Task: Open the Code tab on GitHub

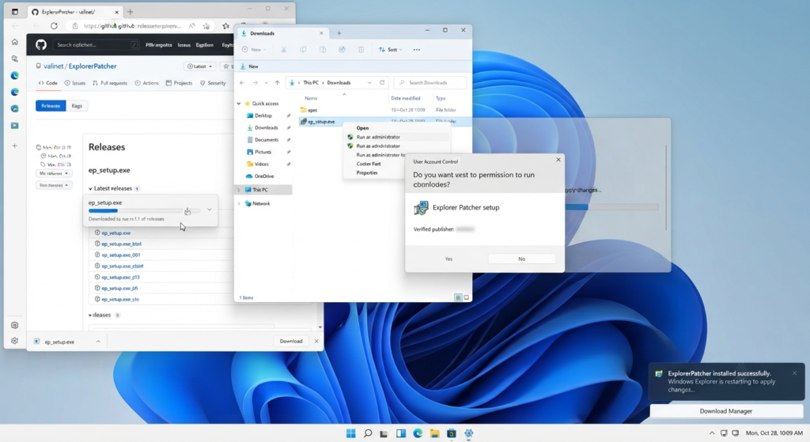Action: pyautogui.click(x=47, y=83)
